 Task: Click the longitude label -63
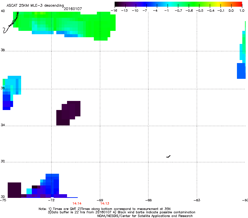[x=197, y=200]
